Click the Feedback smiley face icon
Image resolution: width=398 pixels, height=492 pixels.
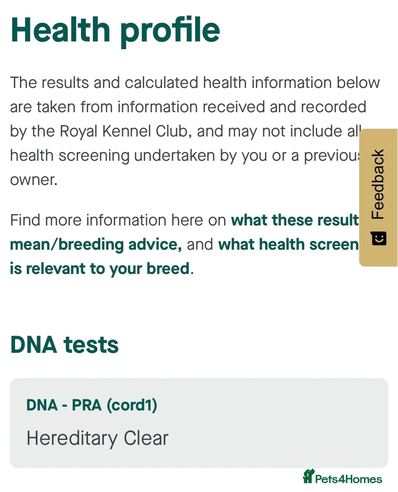(378, 239)
